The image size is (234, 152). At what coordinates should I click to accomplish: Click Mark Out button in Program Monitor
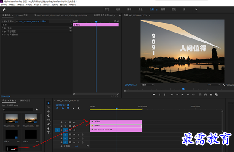[165, 95]
